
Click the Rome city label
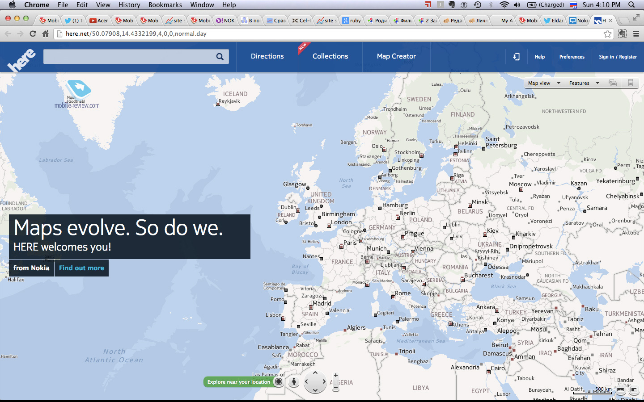pos(402,293)
